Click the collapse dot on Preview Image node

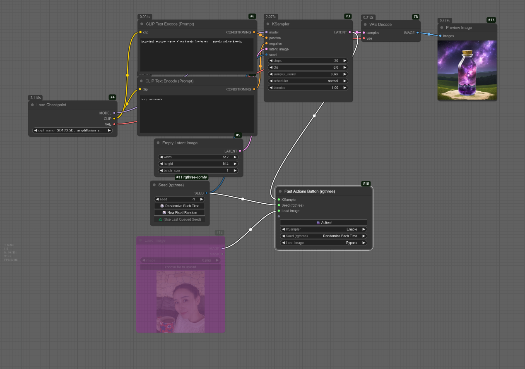pyautogui.click(x=442, y=28)
